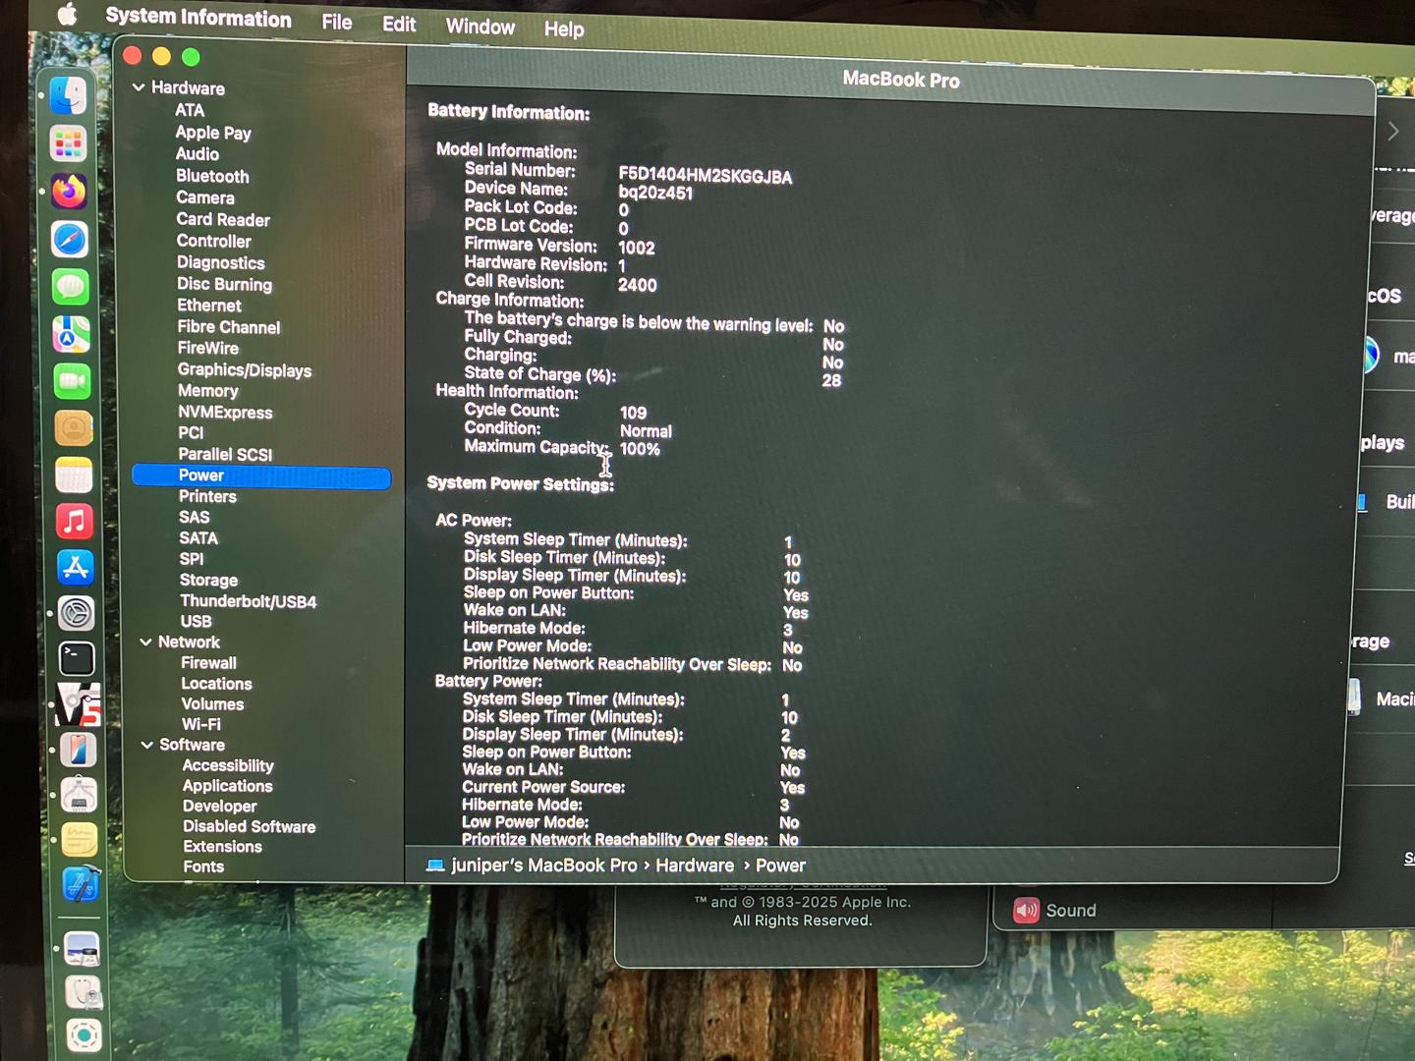Select Bluetooth in the sidebar
Viewport: 1415px width, 1061px height.
(x=212, y=177)
